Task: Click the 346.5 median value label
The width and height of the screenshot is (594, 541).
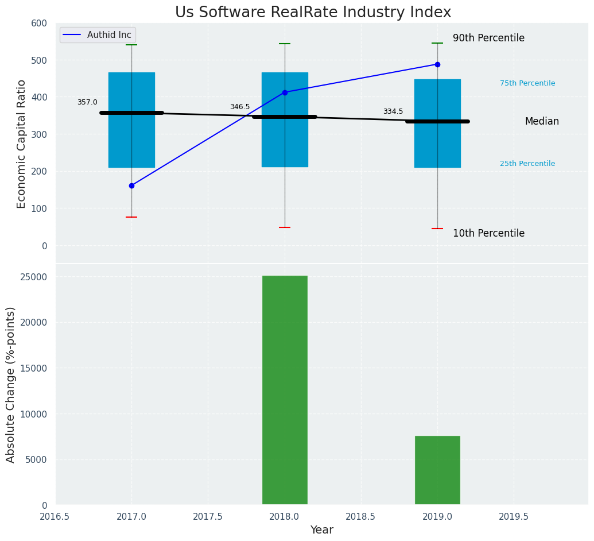Action: click(240, 107)
